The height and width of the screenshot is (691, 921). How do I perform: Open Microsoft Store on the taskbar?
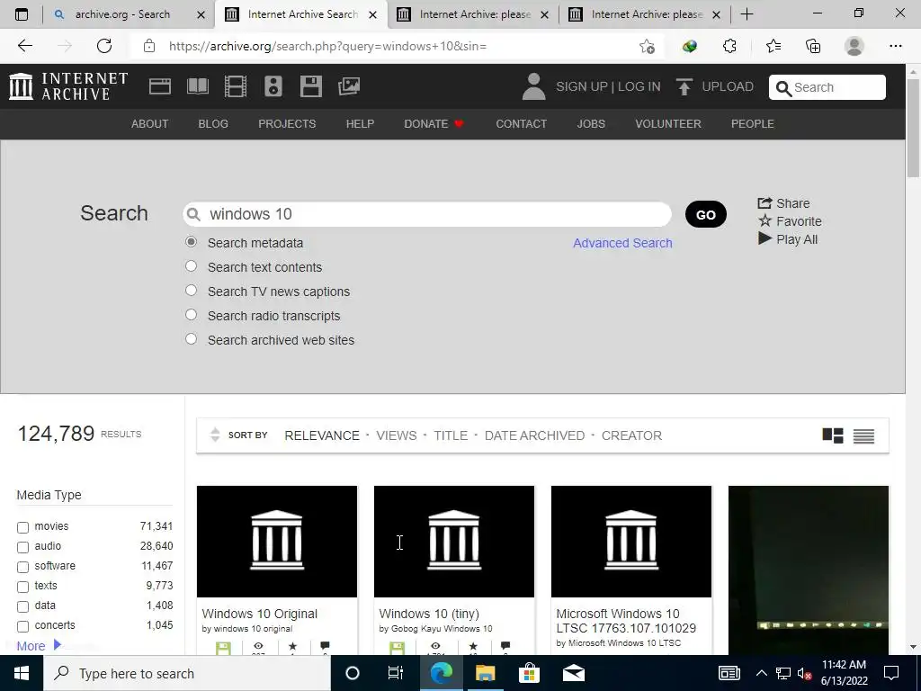529,673
